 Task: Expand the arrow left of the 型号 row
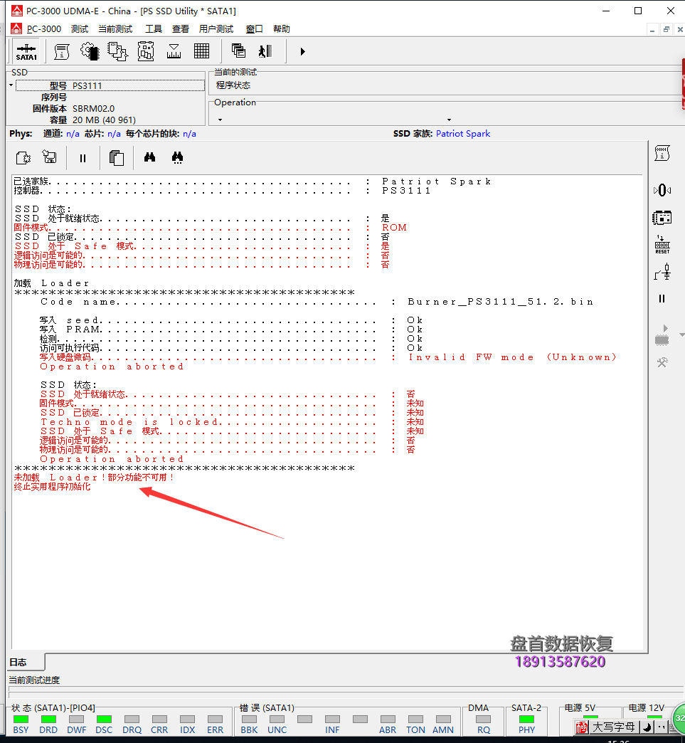[x=11, y=86]
